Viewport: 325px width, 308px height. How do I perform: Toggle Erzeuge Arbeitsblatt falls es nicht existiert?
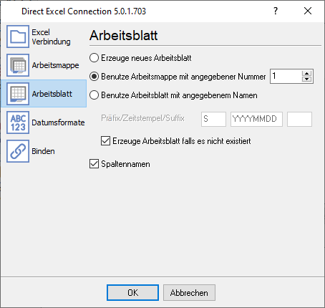point(176,141)
